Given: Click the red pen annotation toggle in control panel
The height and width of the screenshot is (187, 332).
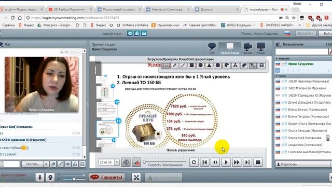Looking at the screenshot, I should tap(136, 162).
